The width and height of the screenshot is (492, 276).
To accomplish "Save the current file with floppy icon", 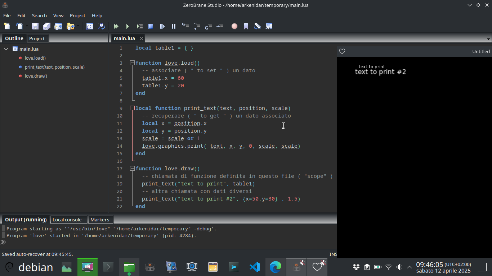I will click(35, 26).
